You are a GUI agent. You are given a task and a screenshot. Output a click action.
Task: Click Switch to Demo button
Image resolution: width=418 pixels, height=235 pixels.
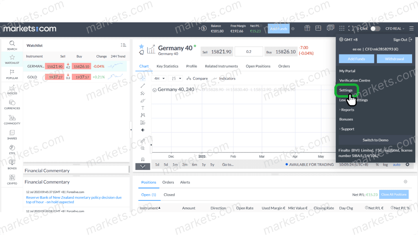click(x=375, y=140)
